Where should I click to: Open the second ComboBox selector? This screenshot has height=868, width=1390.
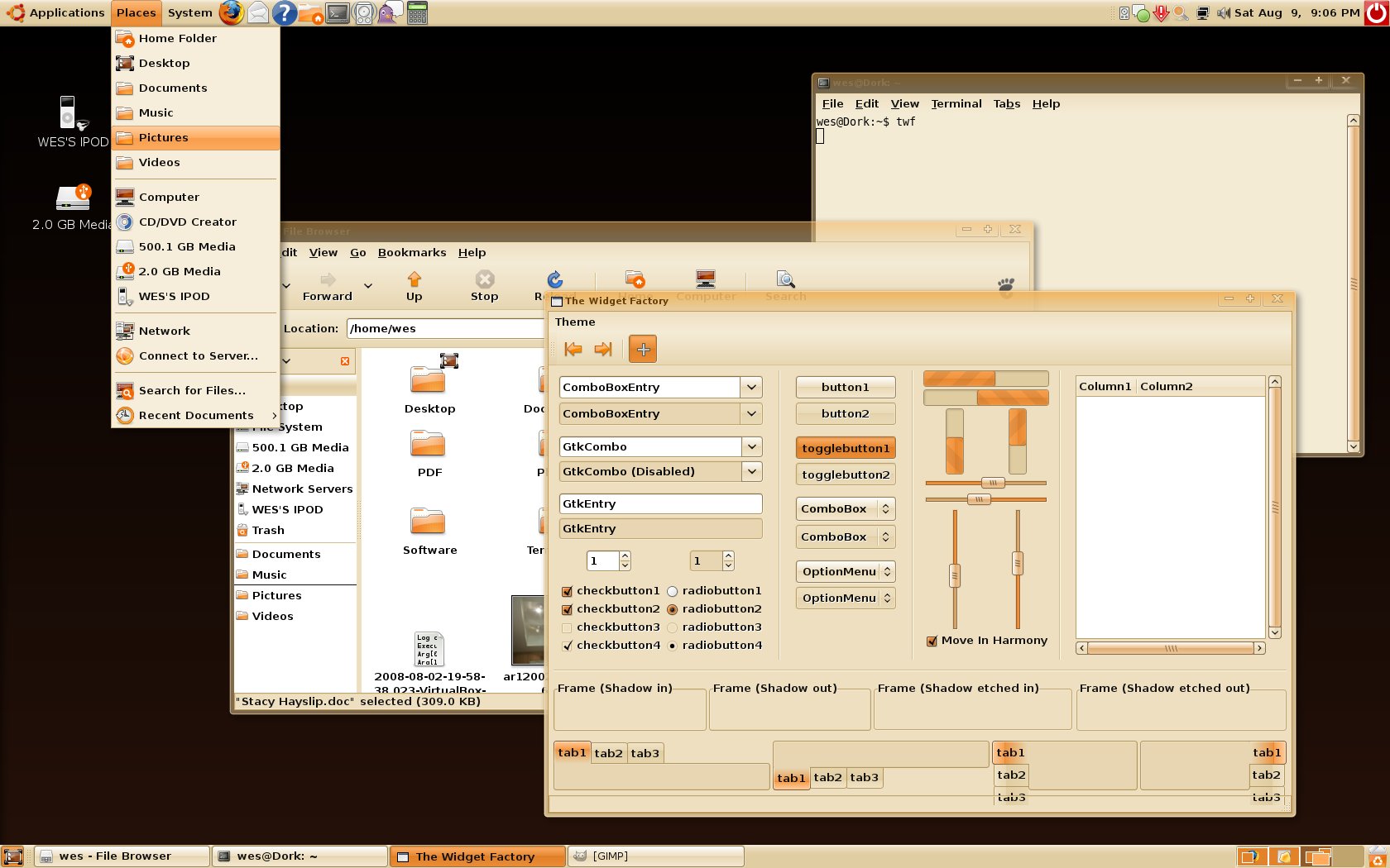click(x=846, y=537)
